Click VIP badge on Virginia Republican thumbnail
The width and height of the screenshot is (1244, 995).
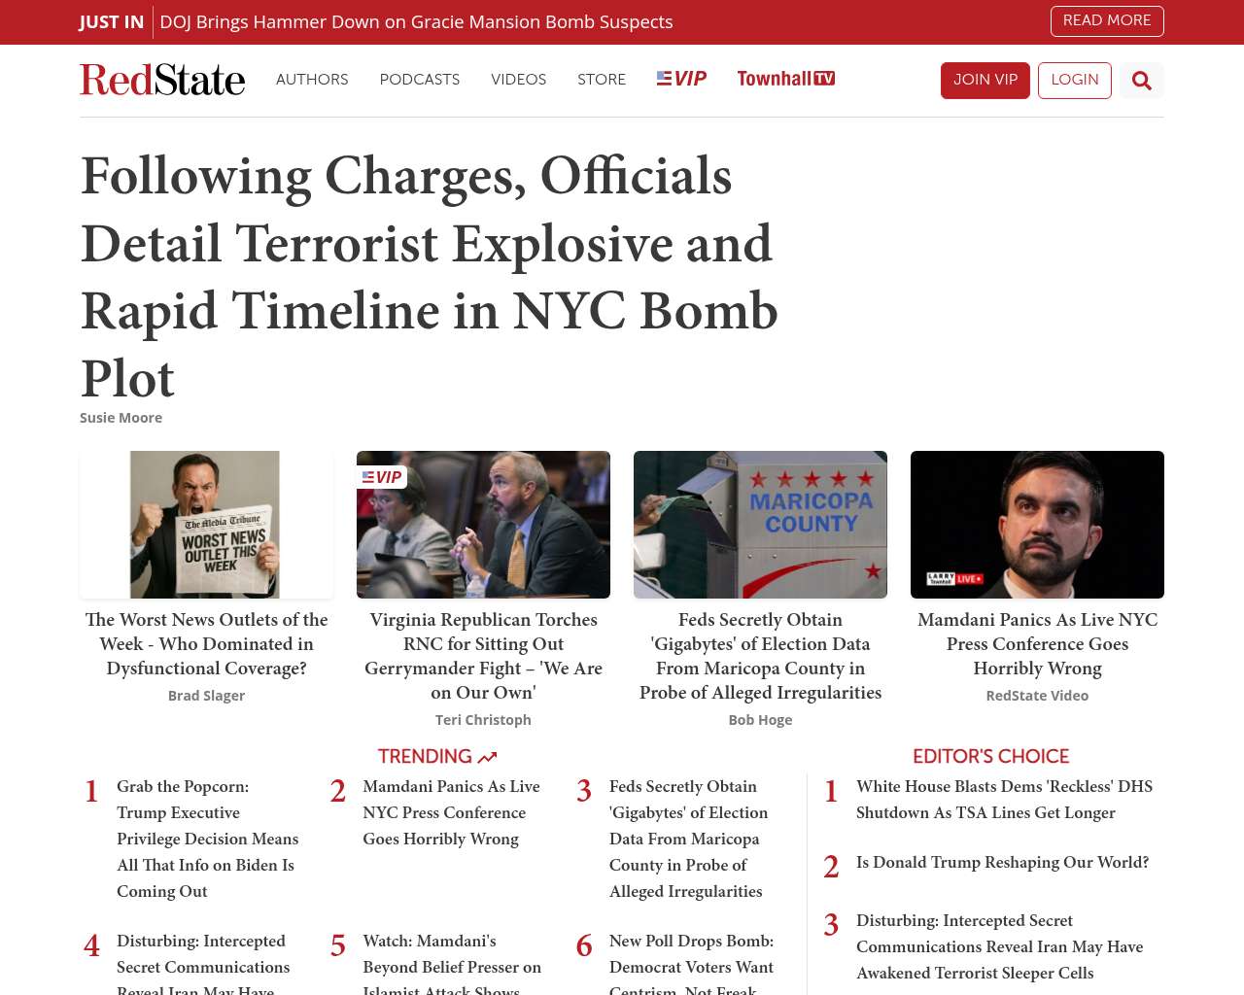pyautogui.click(x=382, y=477)
